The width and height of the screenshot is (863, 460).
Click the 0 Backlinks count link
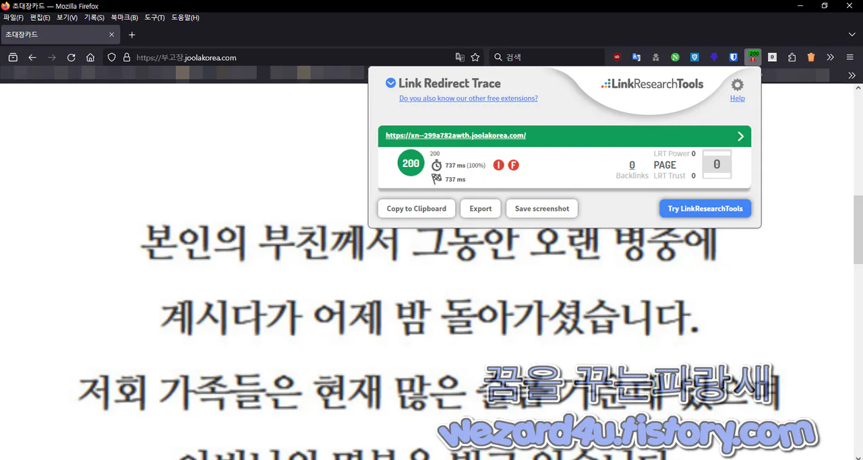click(632, 165)
